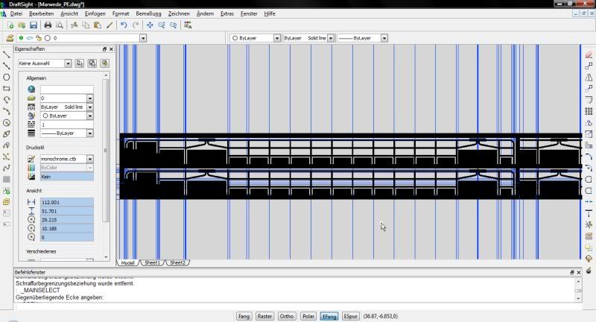The image size is (596, 322).
Task: Toggle the Fang snap mode
Action: 244,316
